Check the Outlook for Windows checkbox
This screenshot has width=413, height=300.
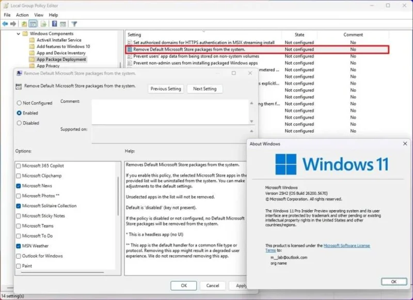pos(19,256)
